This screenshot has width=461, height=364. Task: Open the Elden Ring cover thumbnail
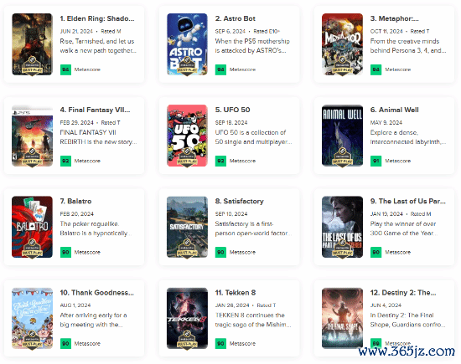click(32, 44)
